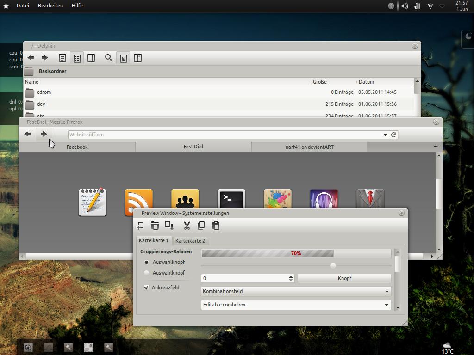Click third arrow-down icon in Preview toolbar
The height and width of the screenshot is (355, 474).
coord(169,225)
